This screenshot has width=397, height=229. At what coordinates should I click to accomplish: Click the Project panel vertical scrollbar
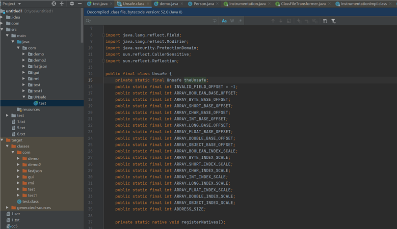coord(82,26)
